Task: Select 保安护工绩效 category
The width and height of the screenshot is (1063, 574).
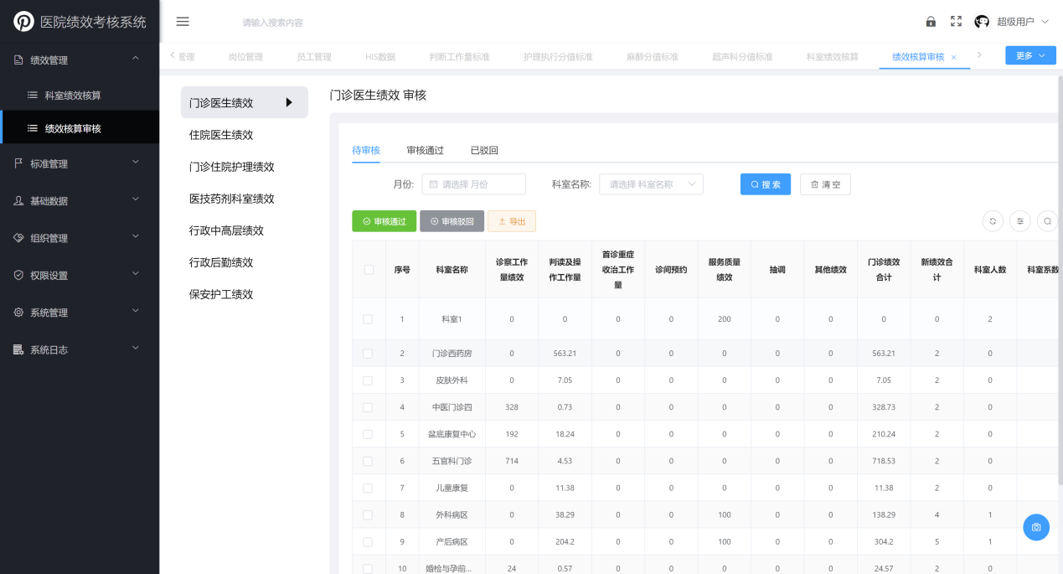Action: point(221,294)
